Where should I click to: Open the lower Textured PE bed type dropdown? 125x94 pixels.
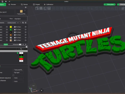[18, 70]
